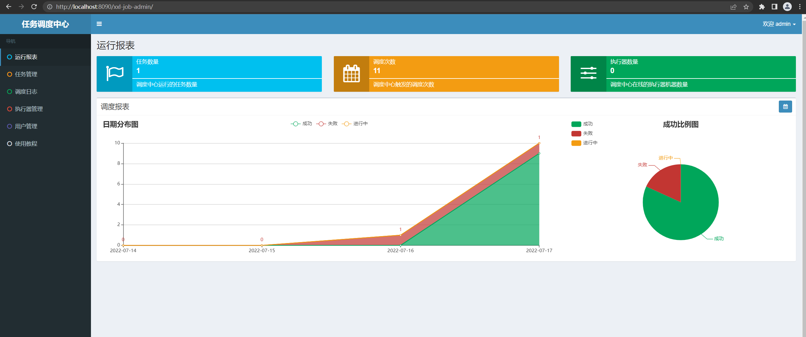Image resolution: width=806 pixels, height=337 pixels.
Task: Open the Chrome three-dot menu
Action: pyautogui.click(x=800, y=7)
